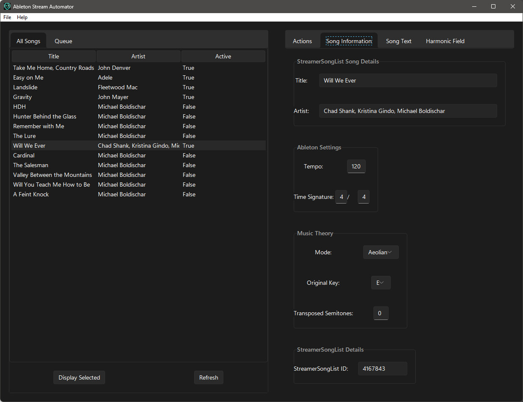Click the Active value for The Lure
Image resolution: width=523 pixels, height=402 pixels.
(x=189, y=136)
